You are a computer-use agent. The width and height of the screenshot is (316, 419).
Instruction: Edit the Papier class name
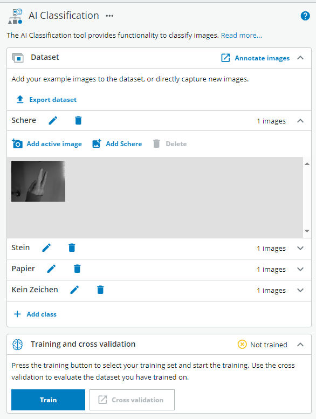(x=51, y=269)
